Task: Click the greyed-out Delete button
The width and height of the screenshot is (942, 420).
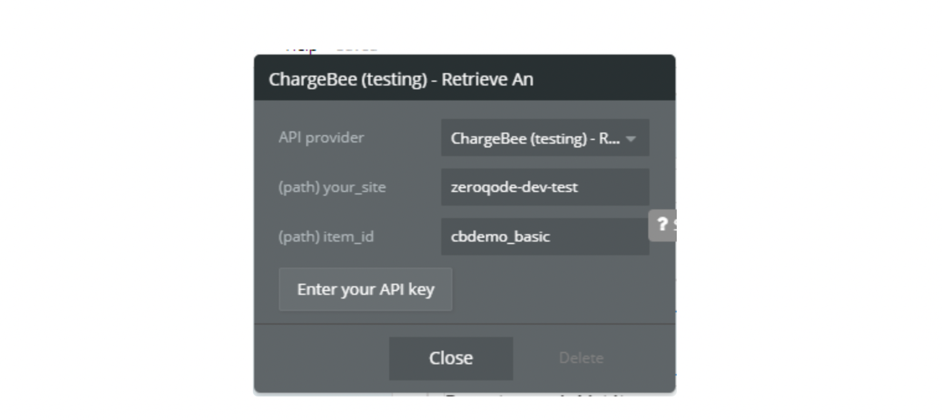Action: coord(581,358)
